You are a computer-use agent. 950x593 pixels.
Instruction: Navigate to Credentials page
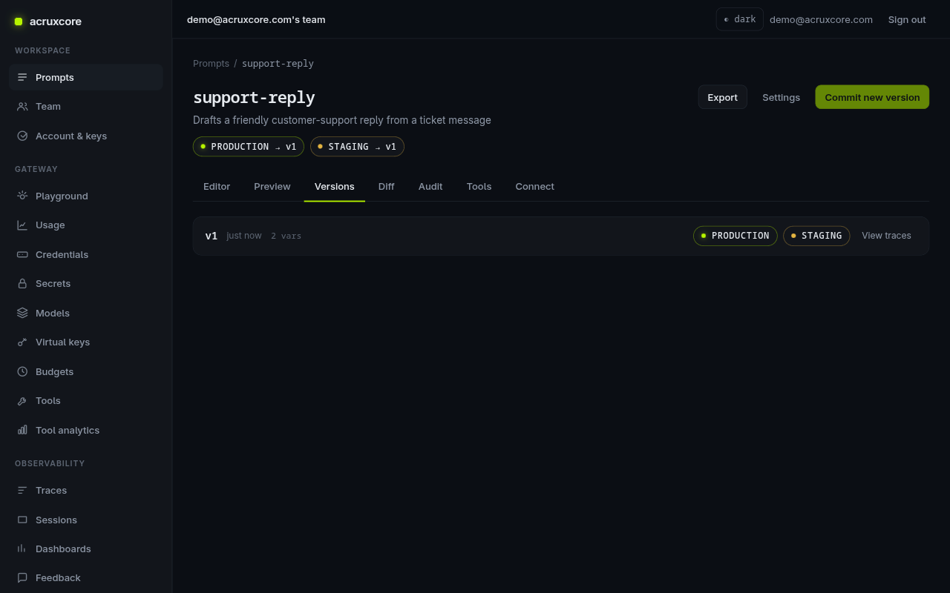tap(86, 254)
